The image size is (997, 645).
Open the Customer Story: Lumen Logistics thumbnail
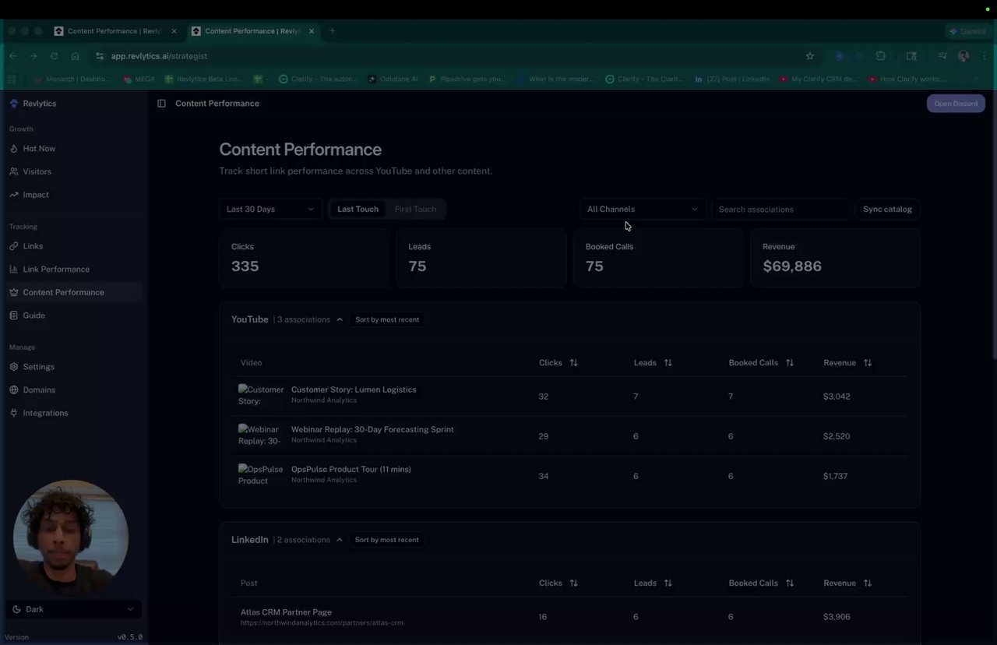pyautogui.click(x=261, y=396)
